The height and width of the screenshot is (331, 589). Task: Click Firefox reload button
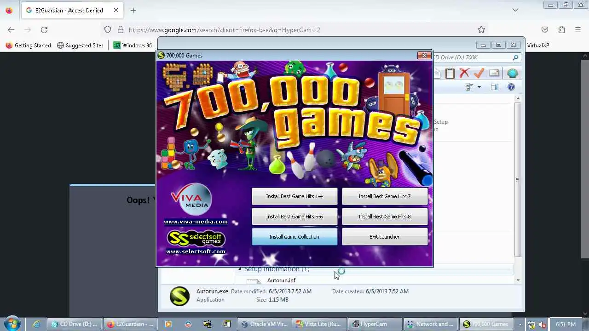click(44, 30)
